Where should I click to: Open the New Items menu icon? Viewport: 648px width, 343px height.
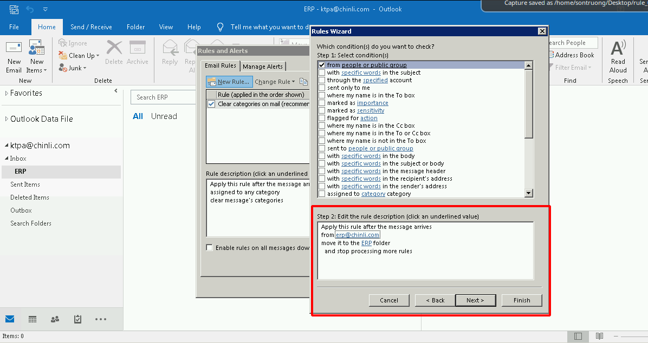(36, 48)
